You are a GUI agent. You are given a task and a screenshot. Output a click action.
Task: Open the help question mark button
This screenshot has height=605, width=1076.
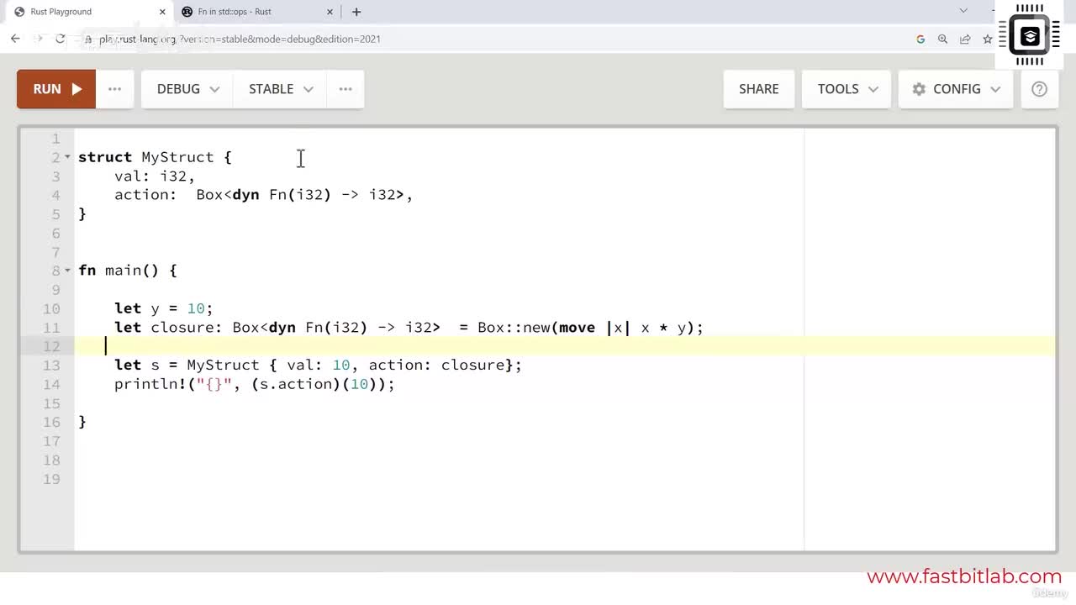click(x=1039, y=89)
